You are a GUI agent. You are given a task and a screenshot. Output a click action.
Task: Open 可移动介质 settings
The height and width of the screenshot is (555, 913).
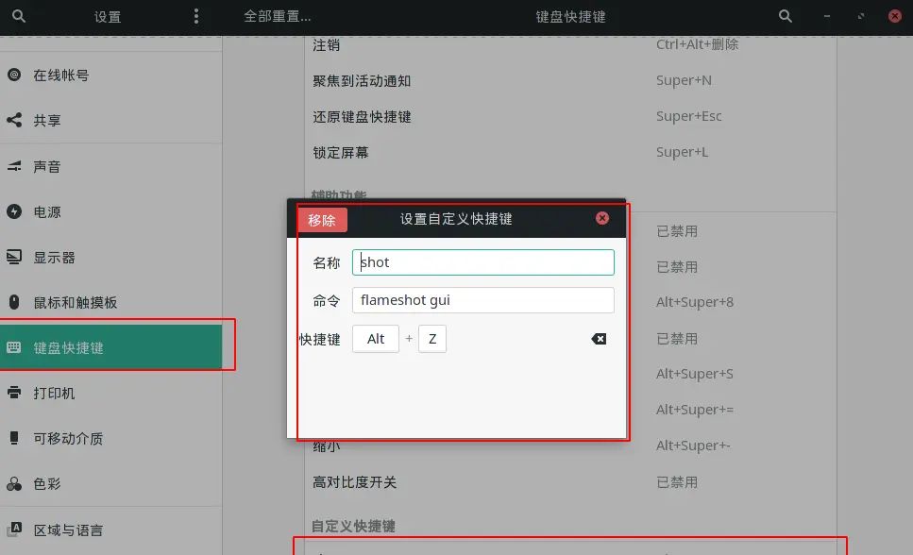(110, 439)
